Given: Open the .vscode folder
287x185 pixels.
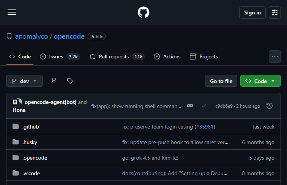Looking at the screenshot, I should click(x=31, y=173).
